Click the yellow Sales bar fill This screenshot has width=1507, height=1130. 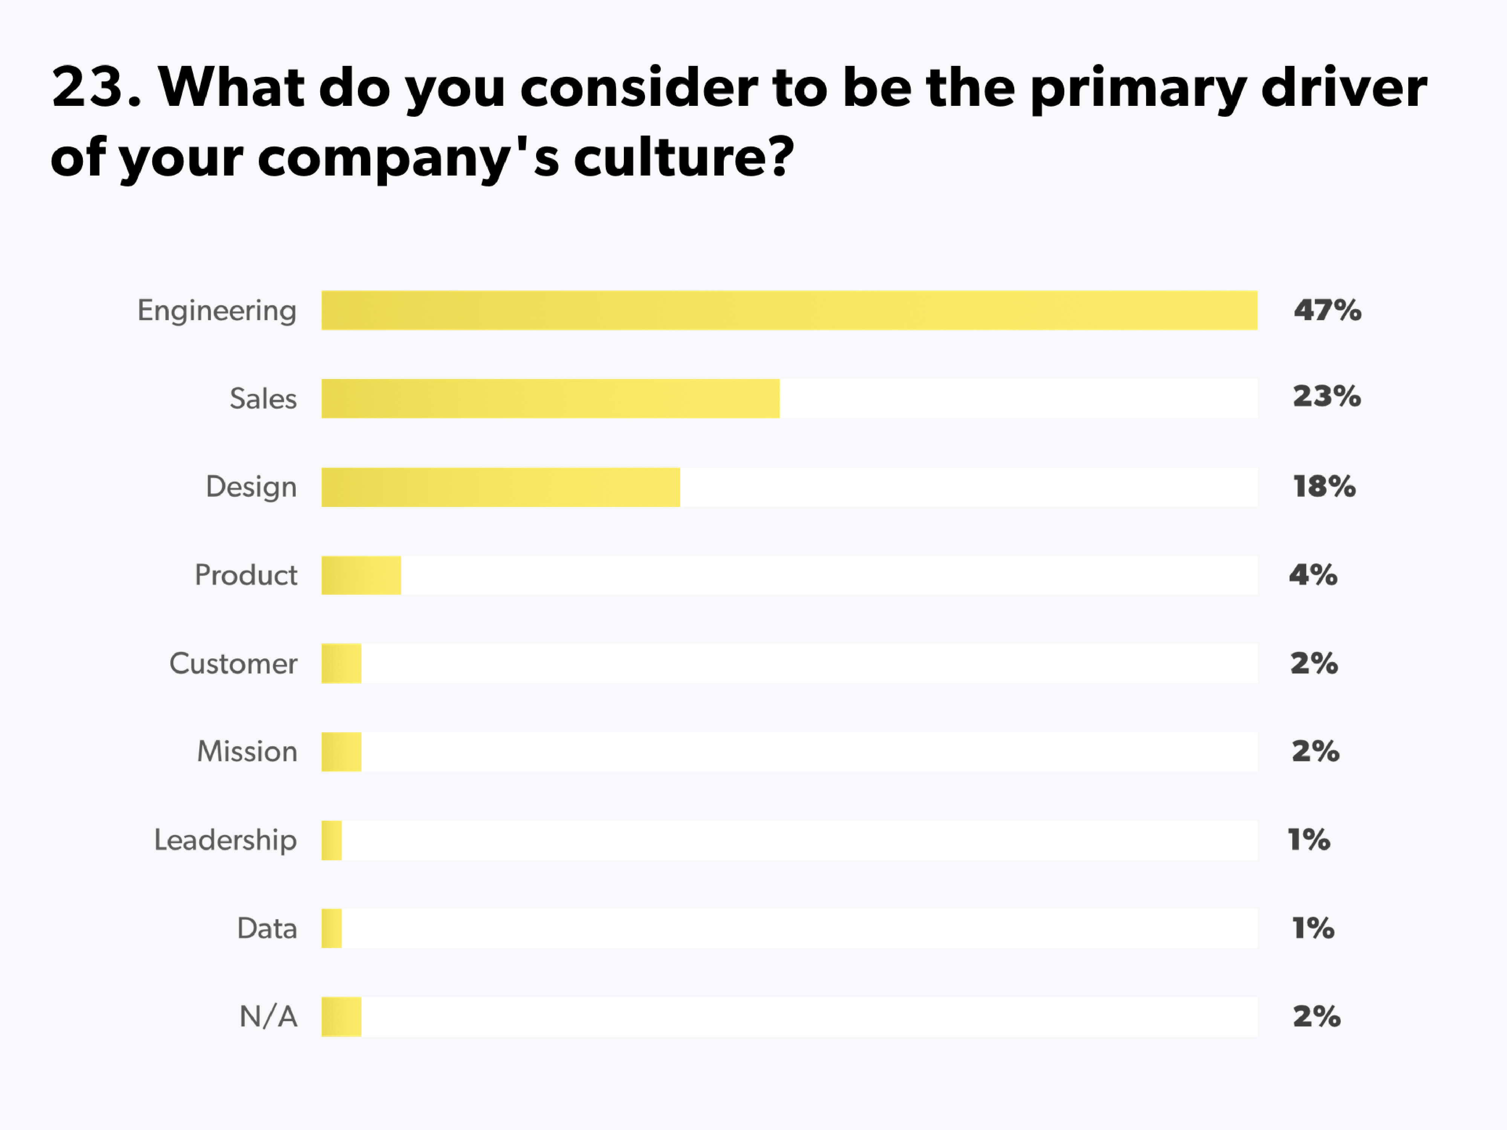point(550,399)
